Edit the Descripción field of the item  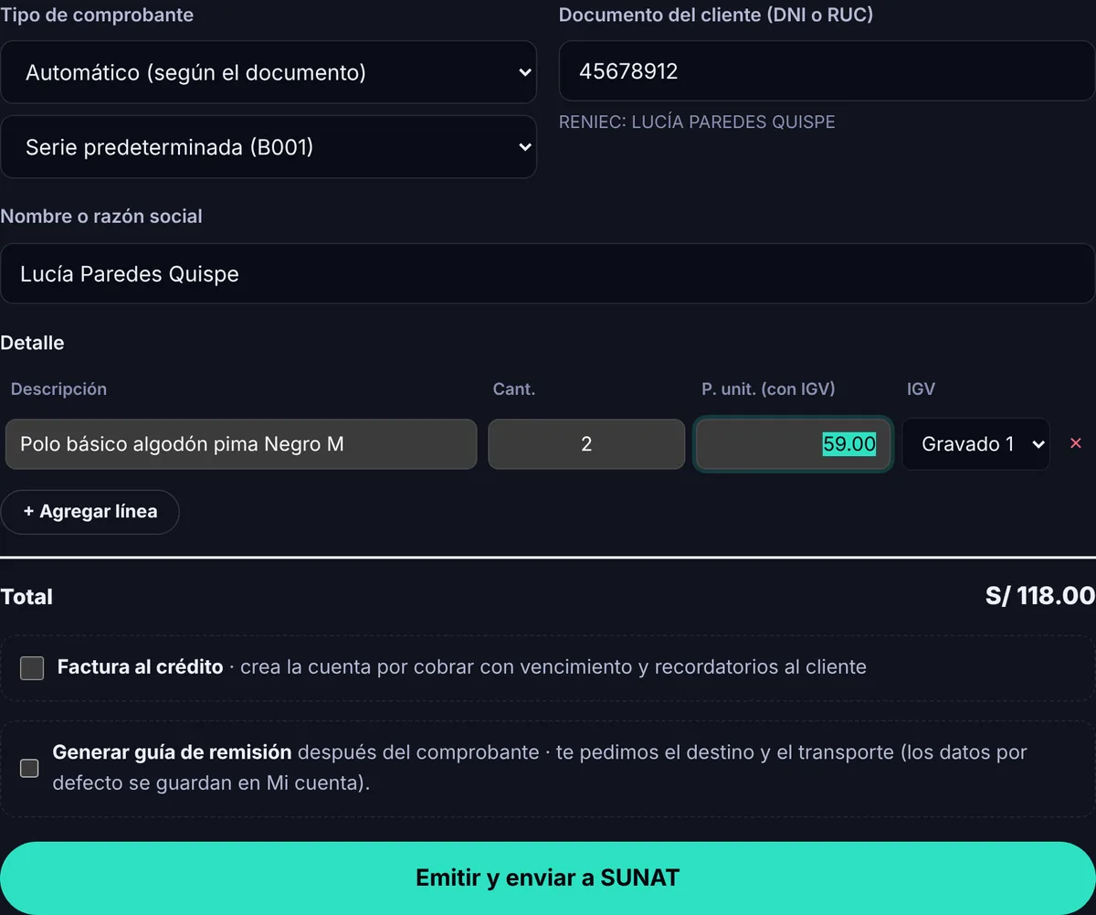(x=241, y=444)
